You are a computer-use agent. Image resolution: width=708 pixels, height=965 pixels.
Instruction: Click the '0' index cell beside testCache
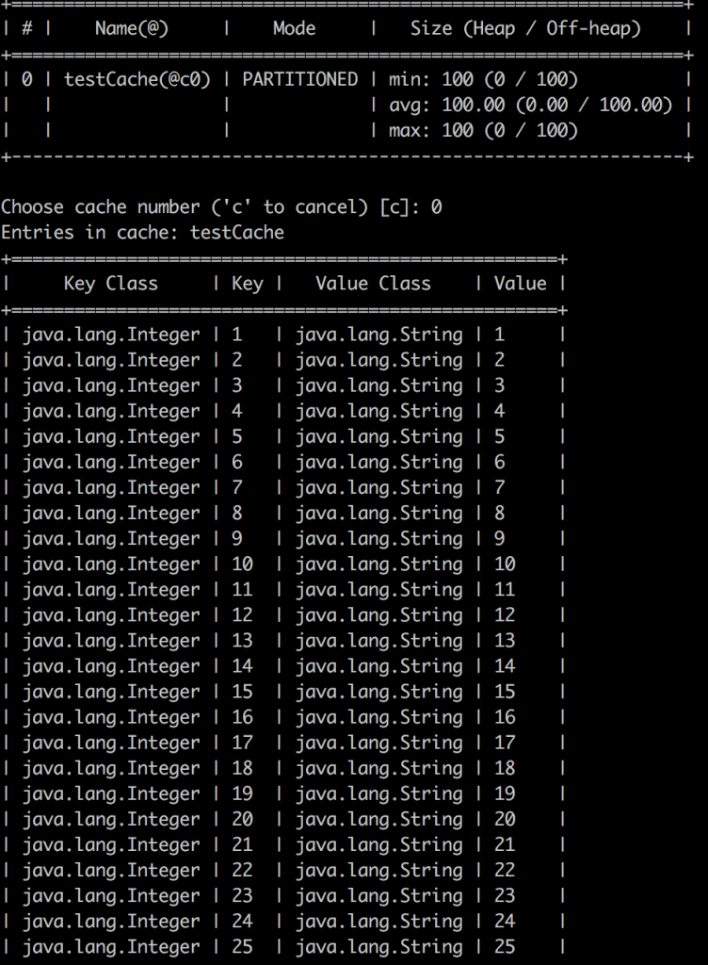pyautogui.click(x=27, y=79)
